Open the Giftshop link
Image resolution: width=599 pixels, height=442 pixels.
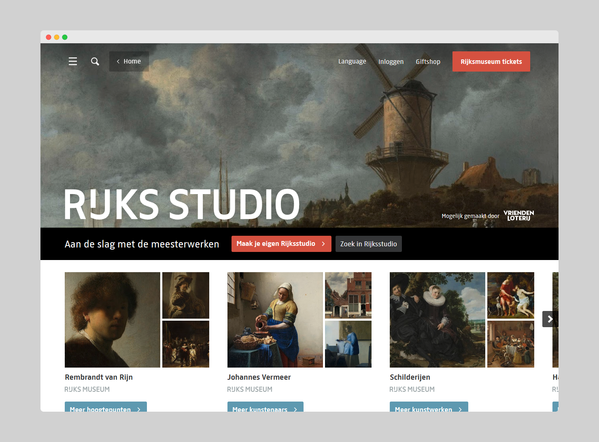[x=428, y=61]
